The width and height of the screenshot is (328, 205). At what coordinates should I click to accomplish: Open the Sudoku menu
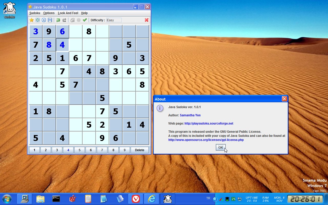(x=35, y=13)
